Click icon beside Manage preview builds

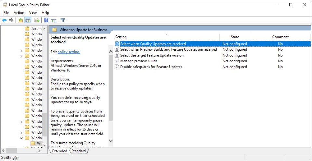pyautogui.click(x=117, y=61)
